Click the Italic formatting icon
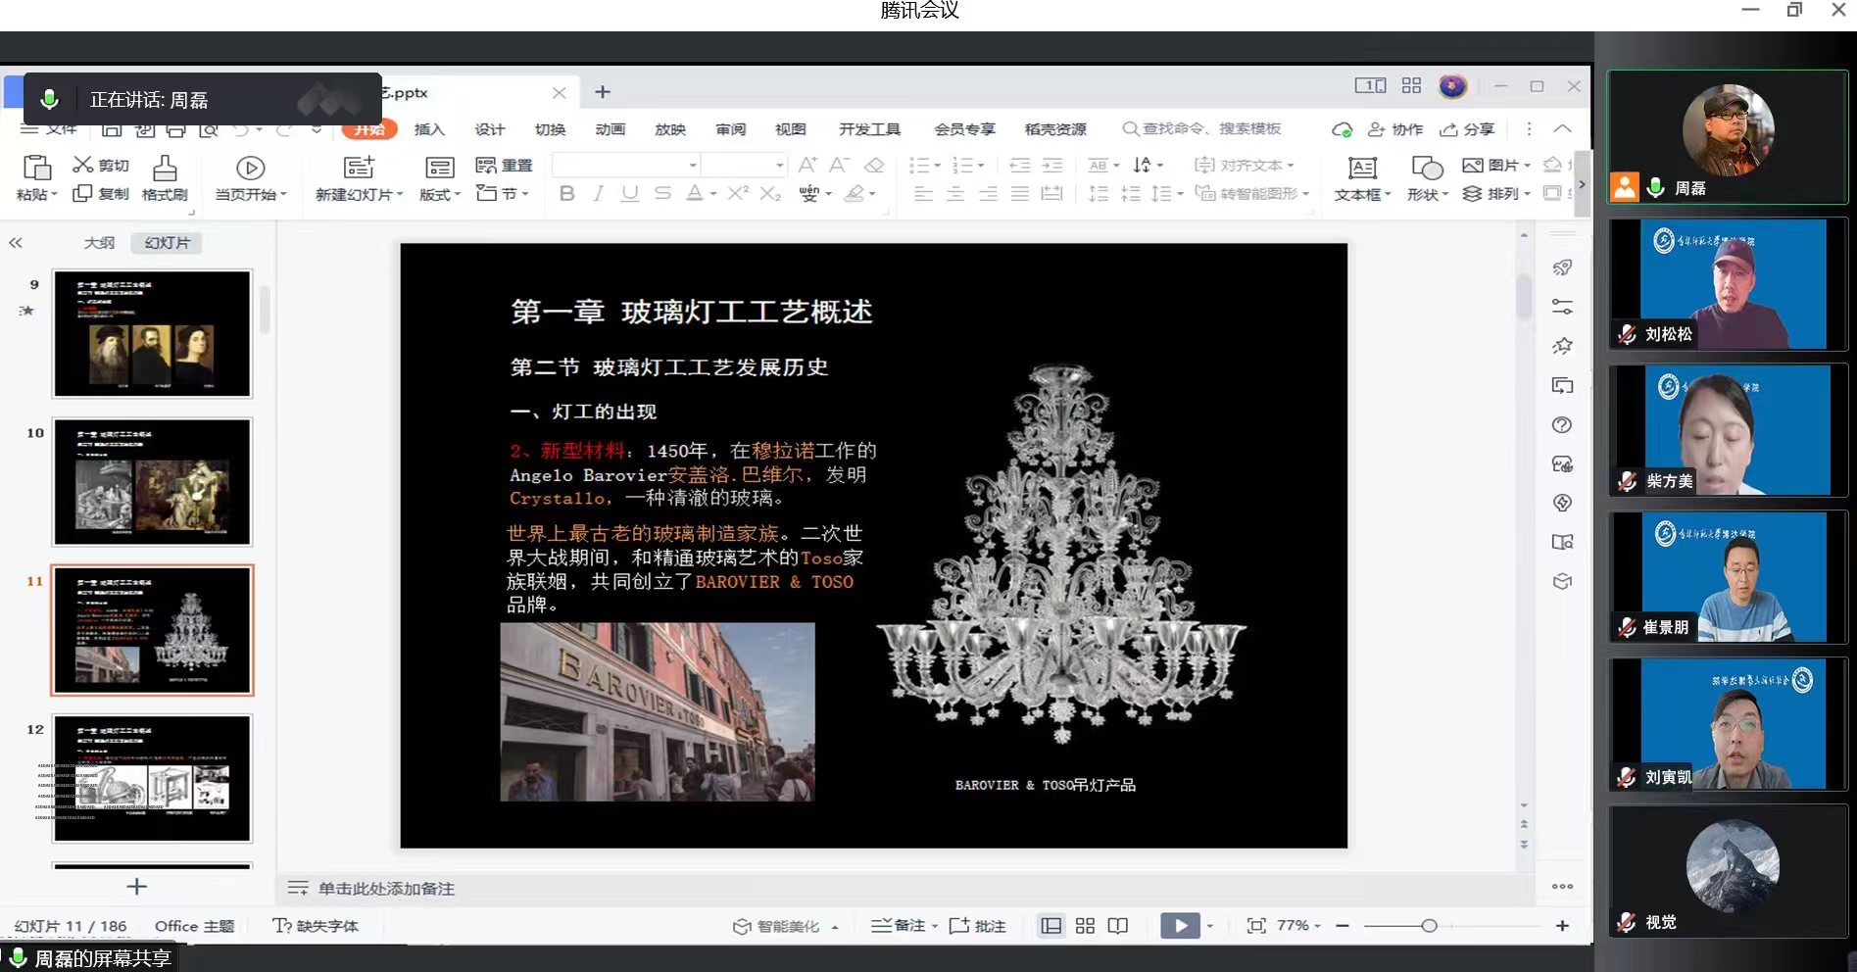 click(598, 194)
